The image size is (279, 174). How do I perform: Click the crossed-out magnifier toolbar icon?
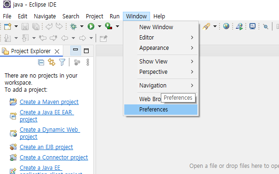[266, 27]
